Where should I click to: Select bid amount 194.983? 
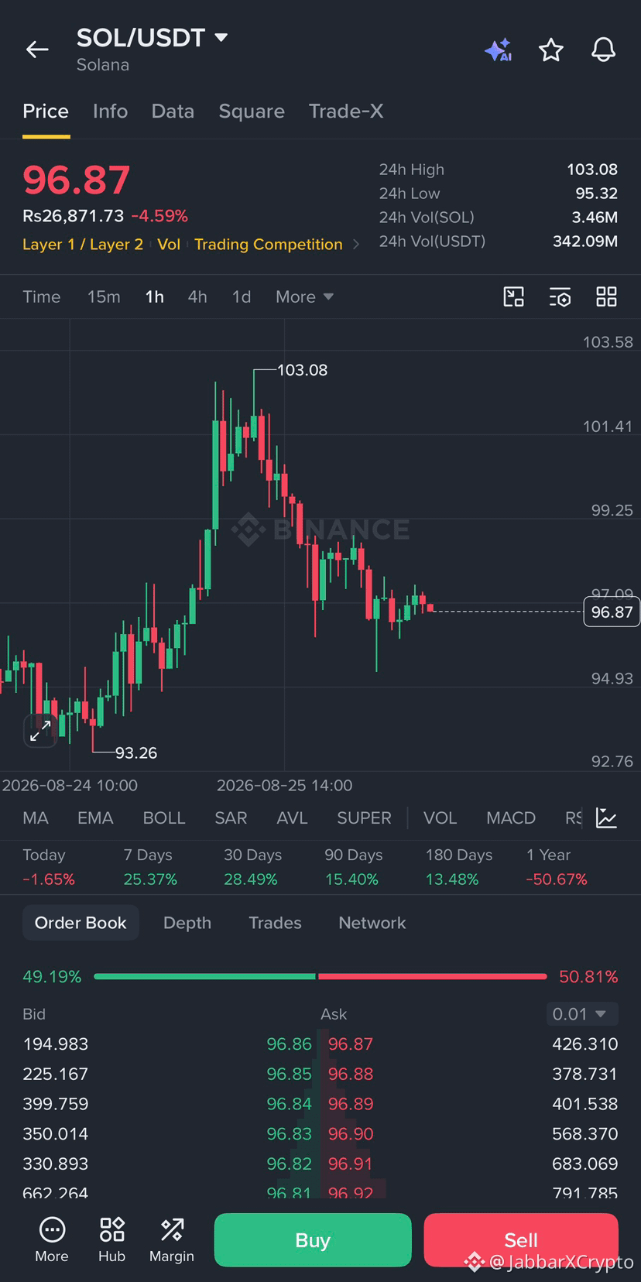[56, 1044]
